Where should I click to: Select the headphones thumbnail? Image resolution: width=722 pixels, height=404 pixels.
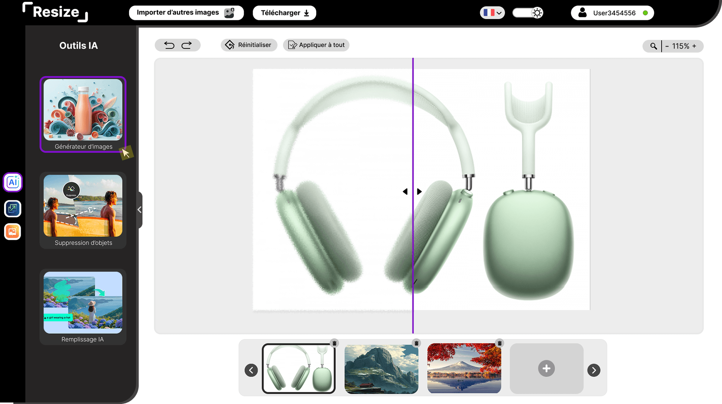[299, 369]
